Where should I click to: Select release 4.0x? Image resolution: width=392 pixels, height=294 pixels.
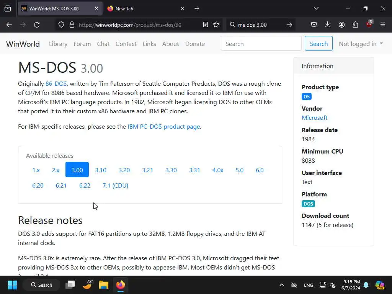(x=218, y=170)
